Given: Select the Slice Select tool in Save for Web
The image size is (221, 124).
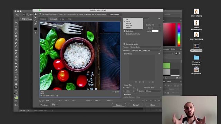Looking at the screenshot, I should click(36, 18).
